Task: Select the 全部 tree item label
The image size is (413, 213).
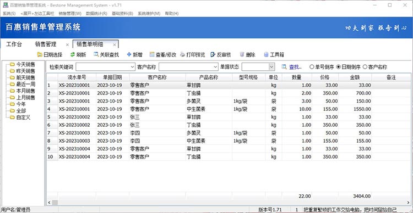Action: [x=21, y=111]
